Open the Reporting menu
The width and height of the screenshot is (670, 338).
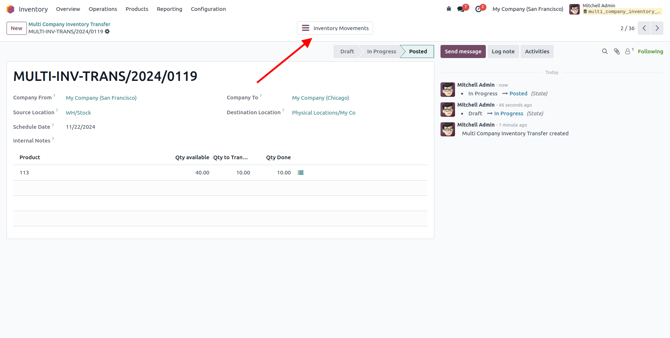pos(169,9)
